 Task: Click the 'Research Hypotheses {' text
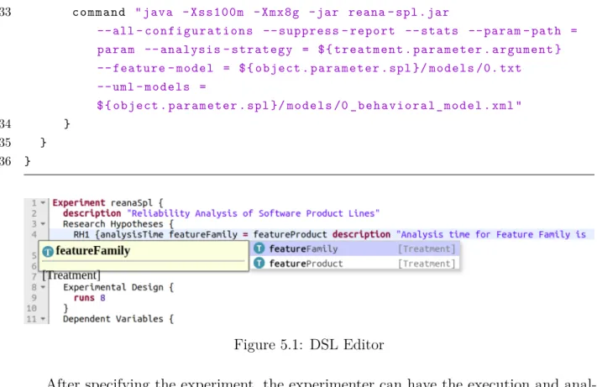[x=118, y=224]
